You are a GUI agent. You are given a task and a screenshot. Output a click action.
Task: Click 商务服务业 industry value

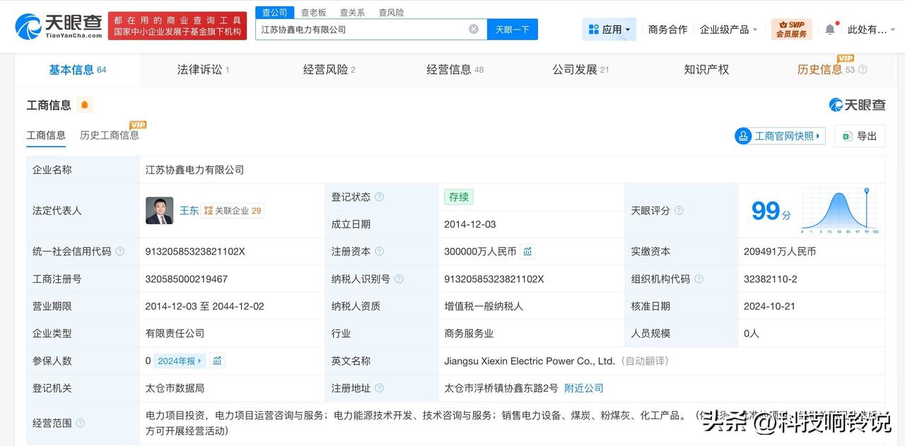point(469,333)
